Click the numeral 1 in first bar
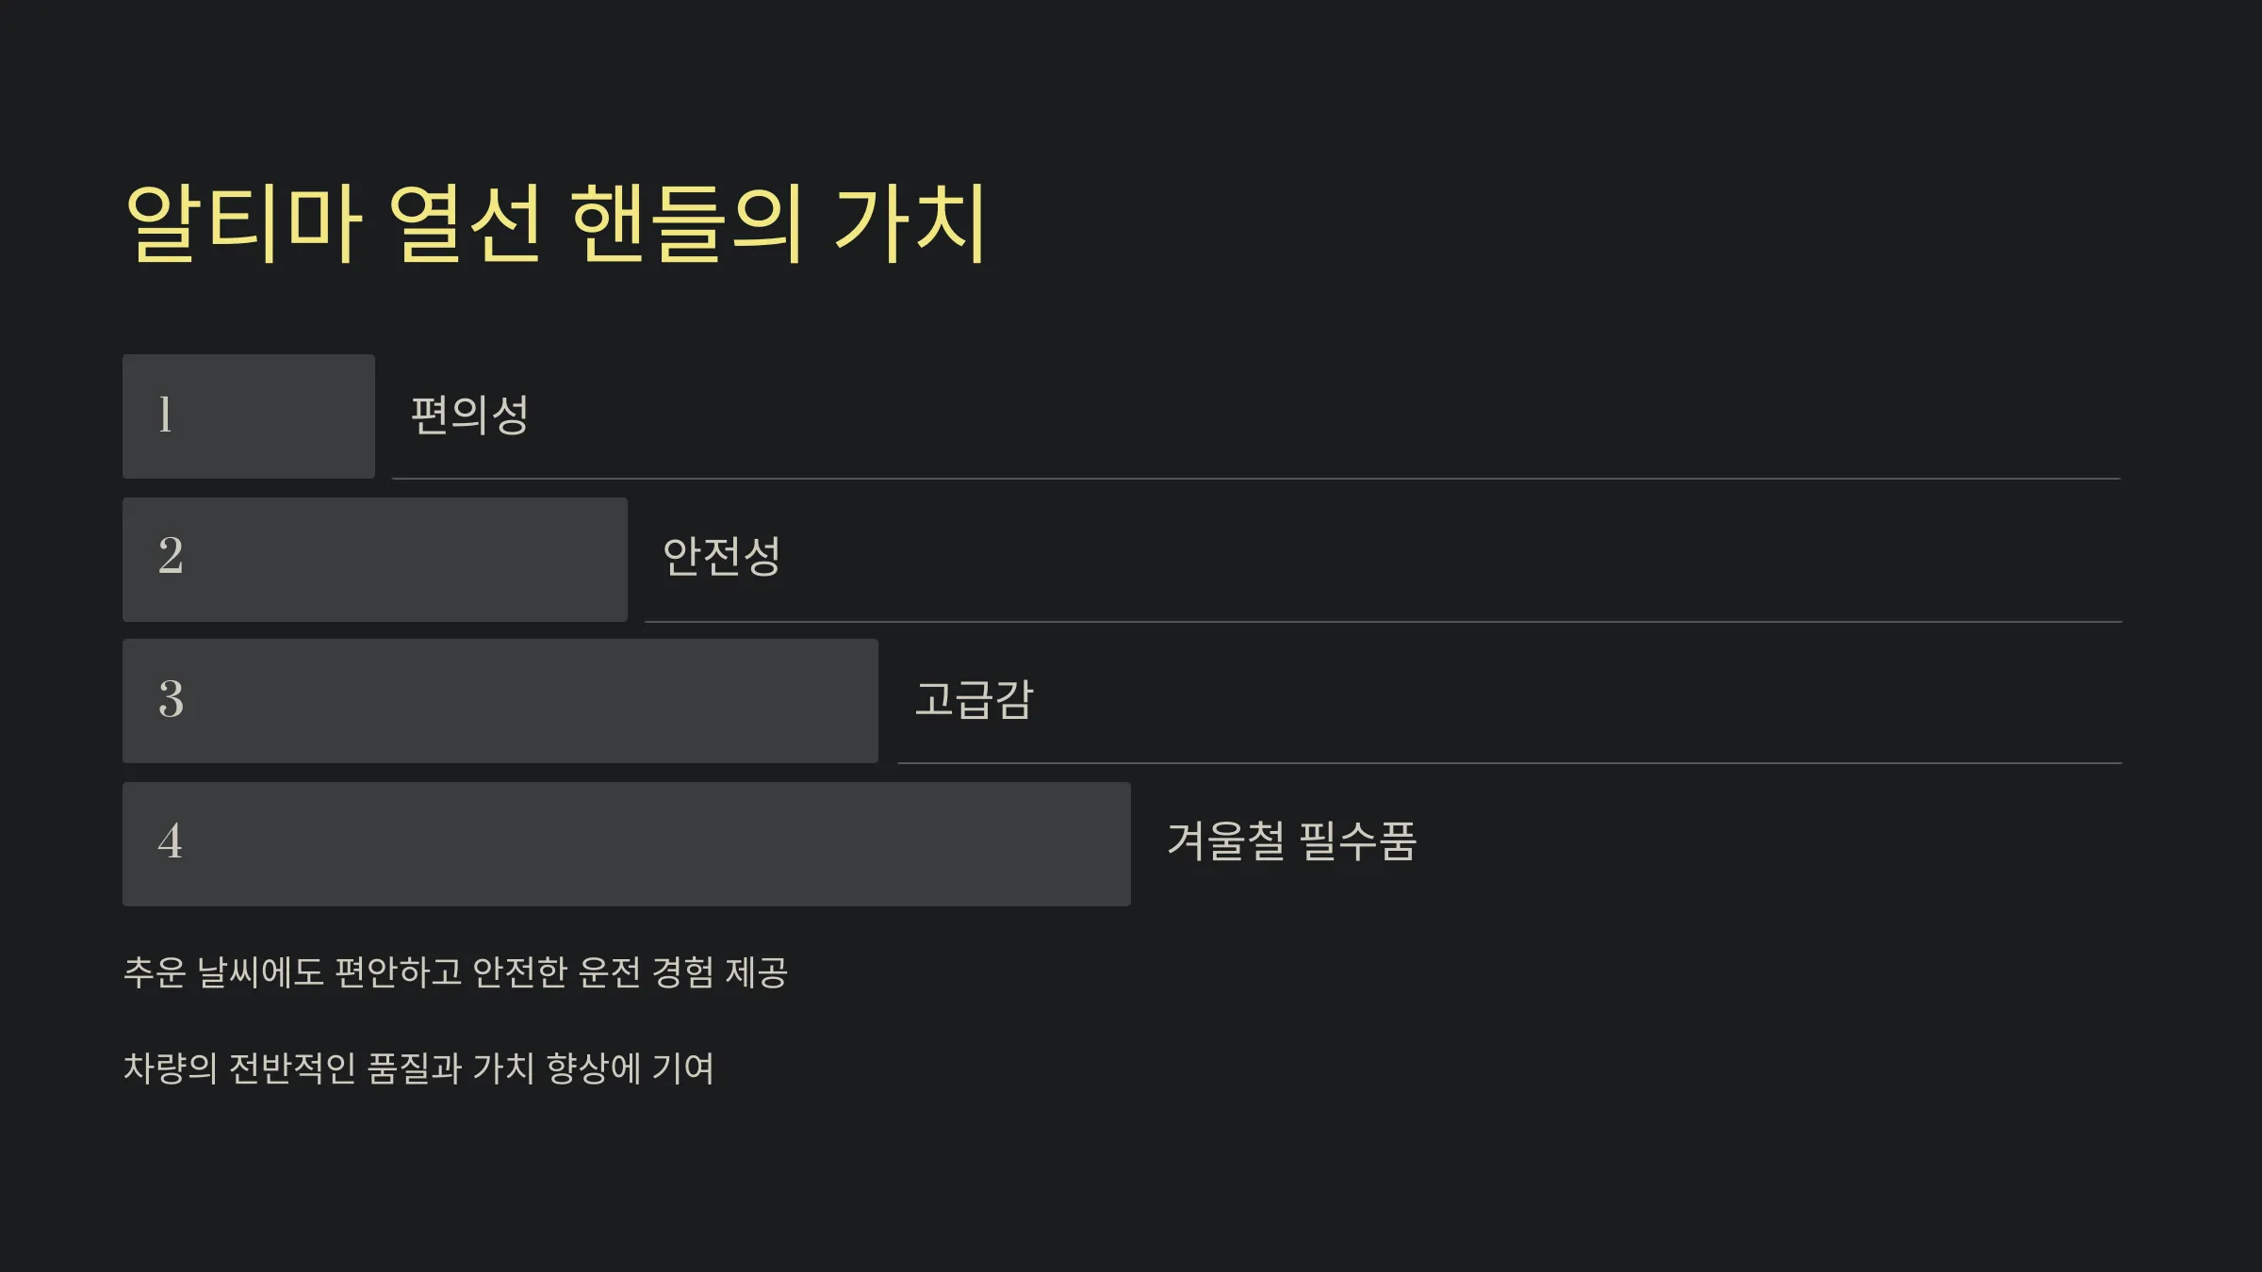 point(166,415)
